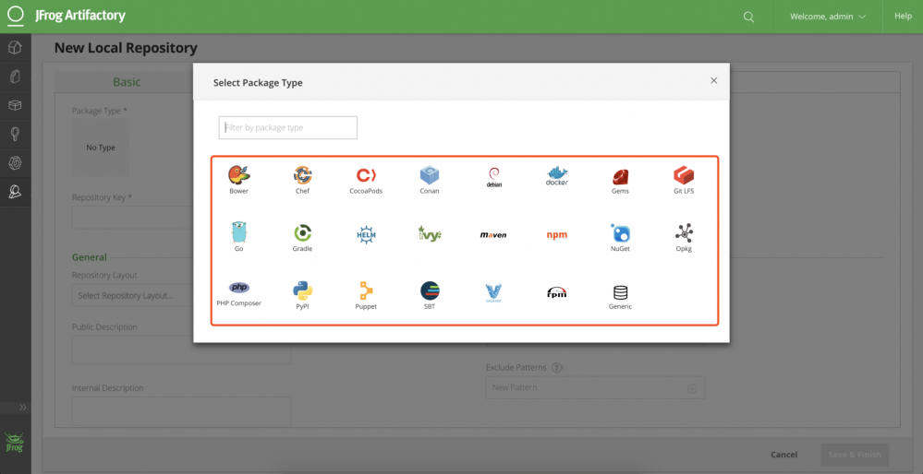This screenshot has height=474, width=923.
Task: Click the New Pattern input field
Action: [x=595, y=387]
